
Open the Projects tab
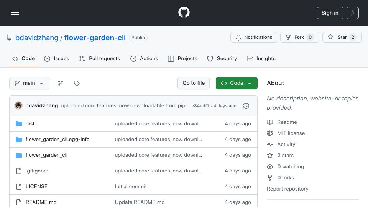click(182, 58)
